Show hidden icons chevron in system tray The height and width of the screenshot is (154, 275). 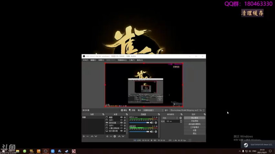[x=240, y=151]
